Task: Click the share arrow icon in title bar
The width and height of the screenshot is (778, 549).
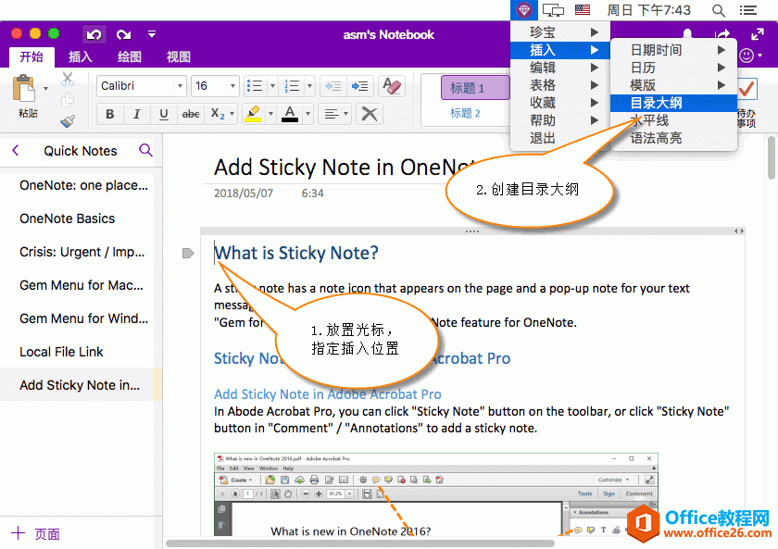Action: [x=722, y=34]
